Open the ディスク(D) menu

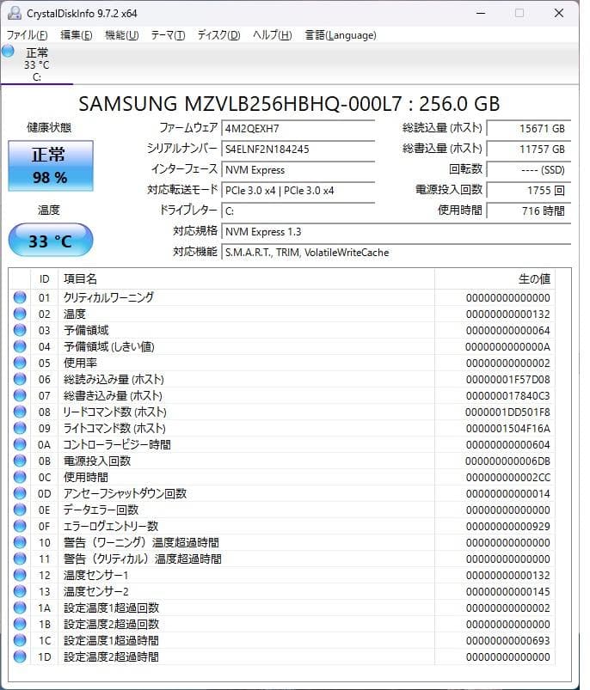point(218,35)
